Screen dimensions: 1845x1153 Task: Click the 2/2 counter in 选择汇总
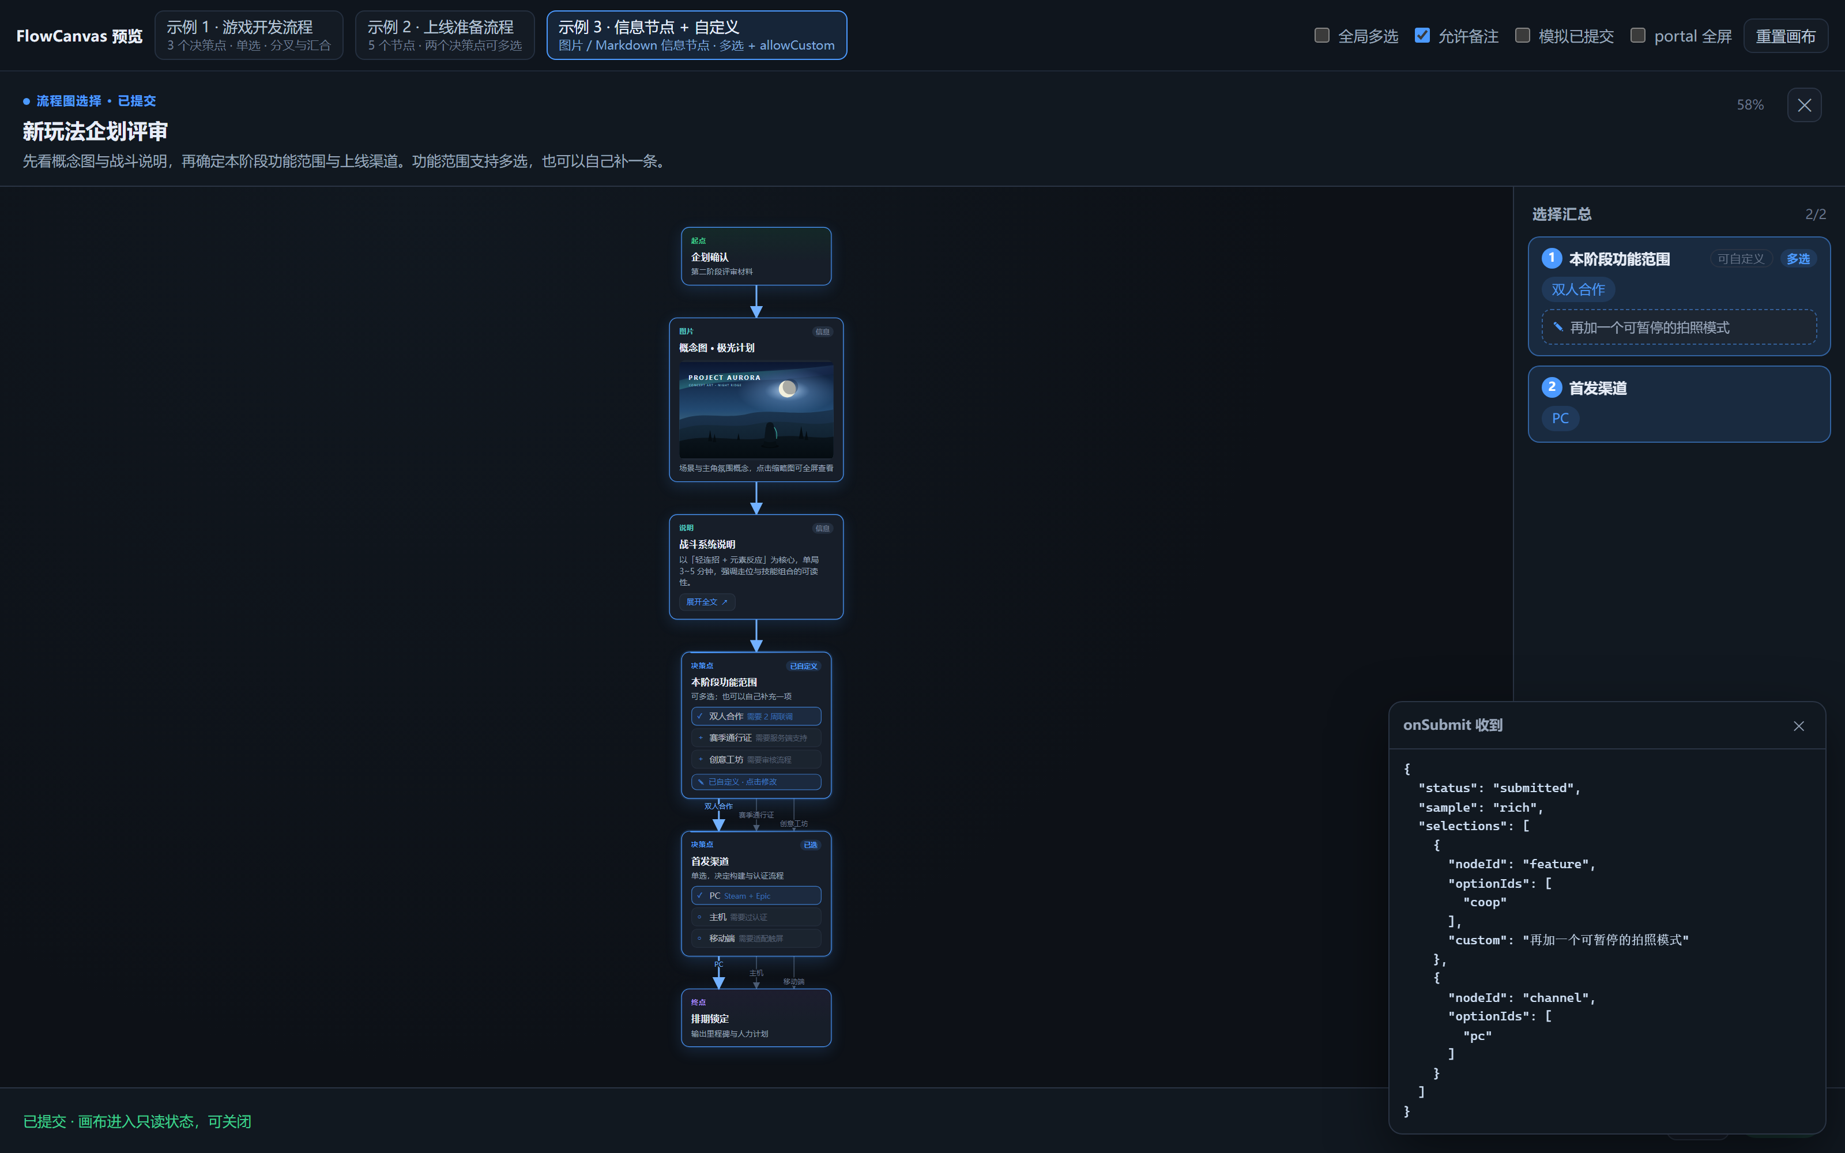[x=1815, y=214]
